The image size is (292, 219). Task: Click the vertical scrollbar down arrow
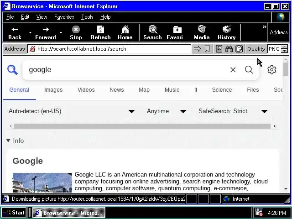(x=286, y=189)
